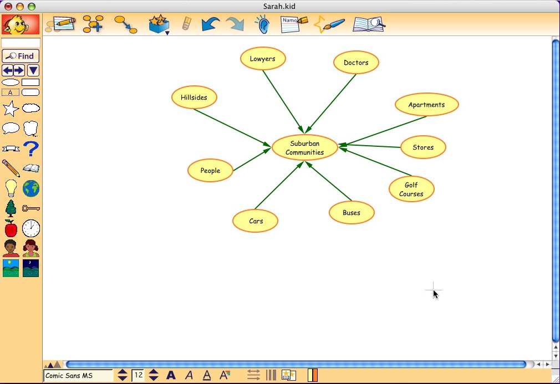This screenshot has width=560, height=384.
Task: Select the Suburban Communities main idea
Action: pyautogui.click(x=304, y=148)
